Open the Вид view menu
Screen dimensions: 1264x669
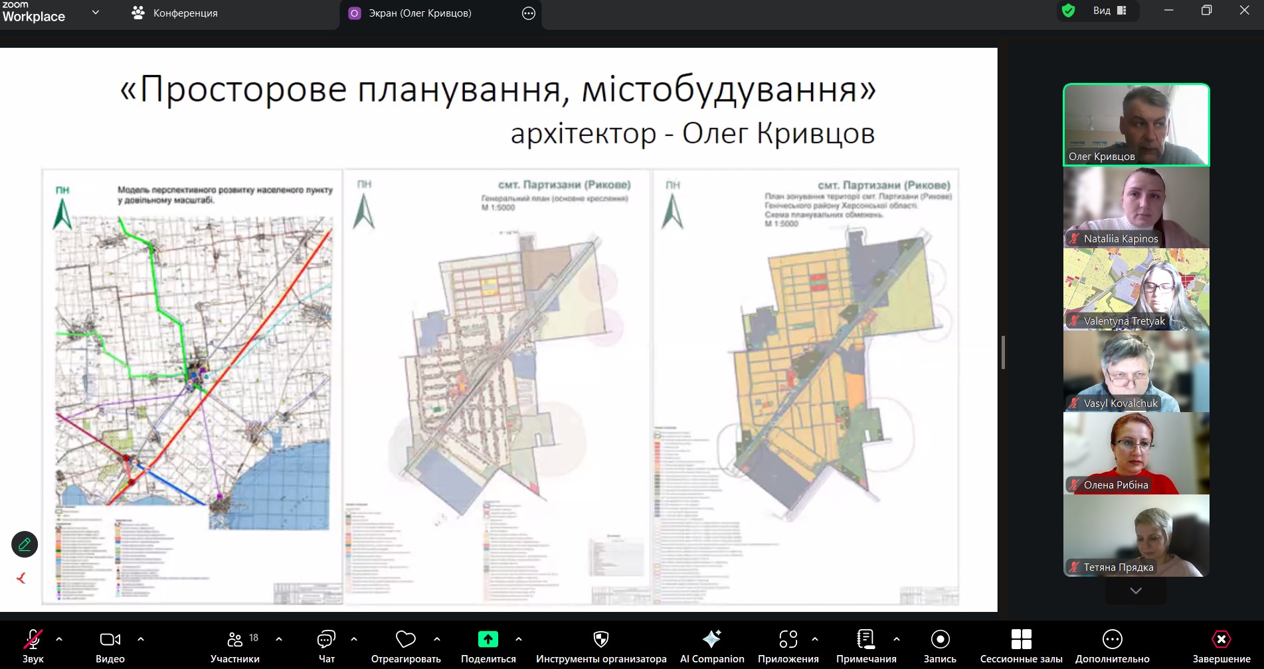1109,11
